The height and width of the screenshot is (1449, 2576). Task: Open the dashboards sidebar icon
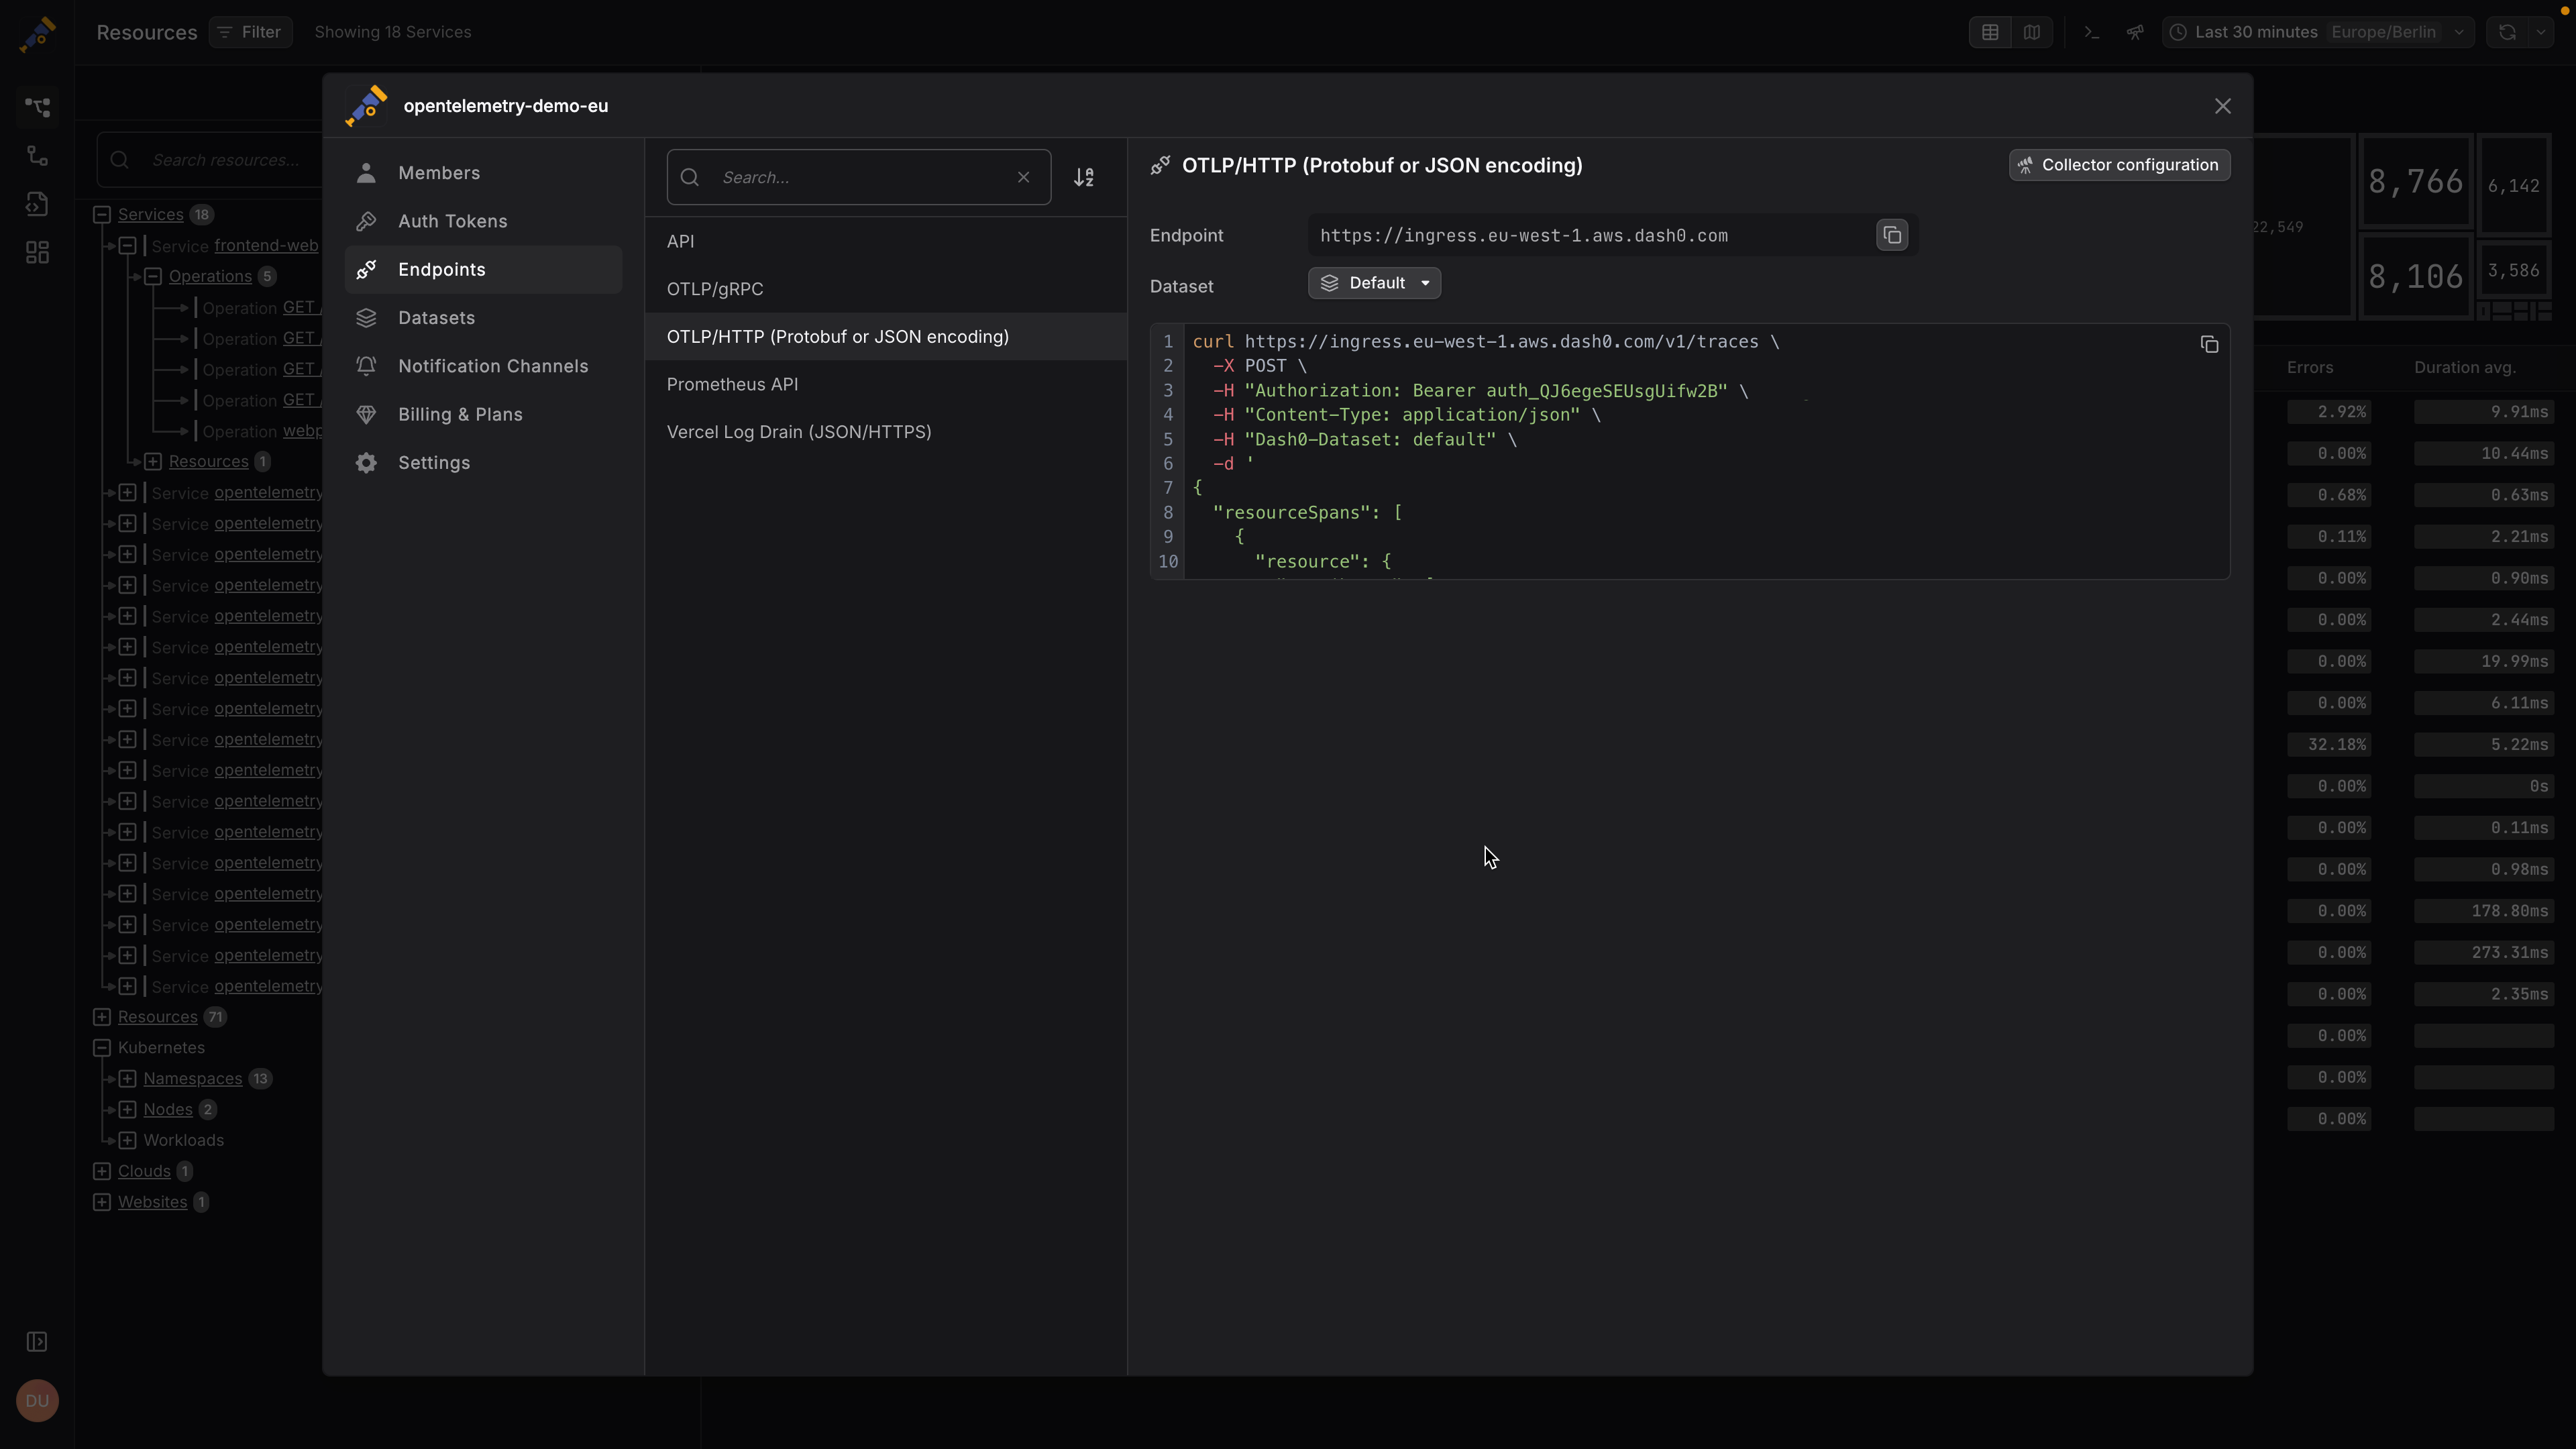click(x=37, y=253)
